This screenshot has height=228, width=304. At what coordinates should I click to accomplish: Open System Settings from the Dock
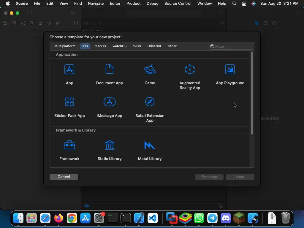[99, 218]
